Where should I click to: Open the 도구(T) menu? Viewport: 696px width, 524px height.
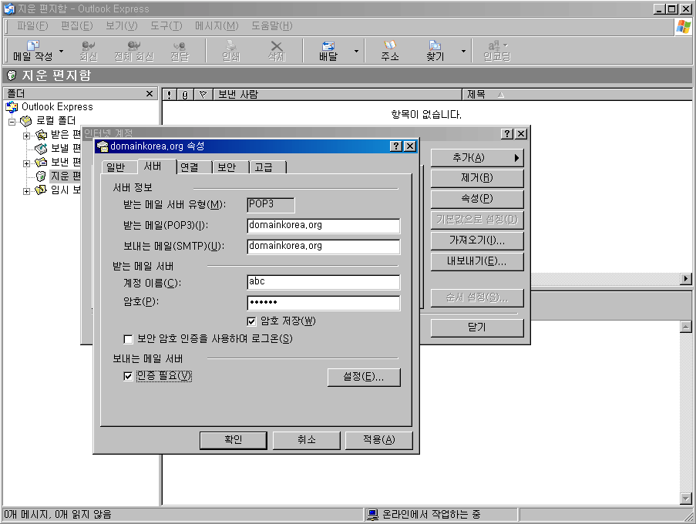166,26
